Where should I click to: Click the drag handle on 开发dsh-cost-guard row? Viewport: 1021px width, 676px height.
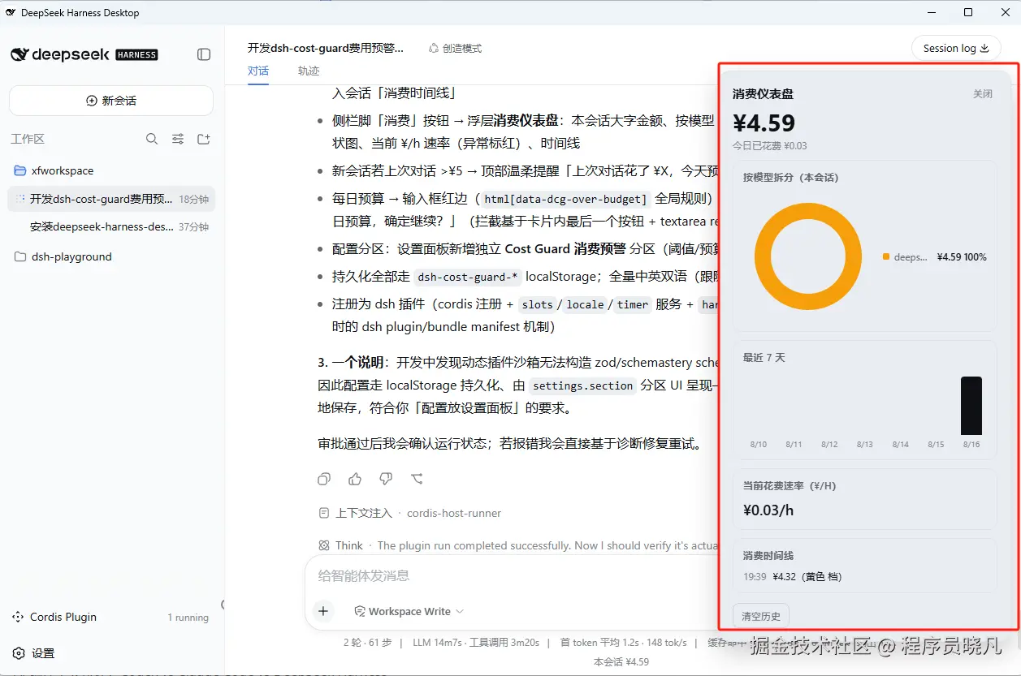21,199
